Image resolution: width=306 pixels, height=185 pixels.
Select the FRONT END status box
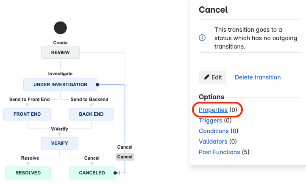click(x=27, y=114)
